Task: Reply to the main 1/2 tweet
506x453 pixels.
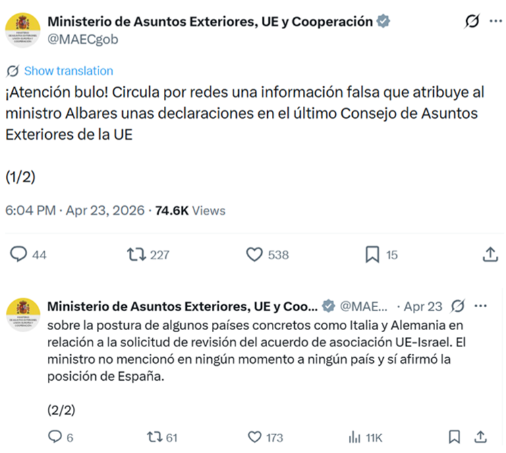Action: tap(19, 255)
